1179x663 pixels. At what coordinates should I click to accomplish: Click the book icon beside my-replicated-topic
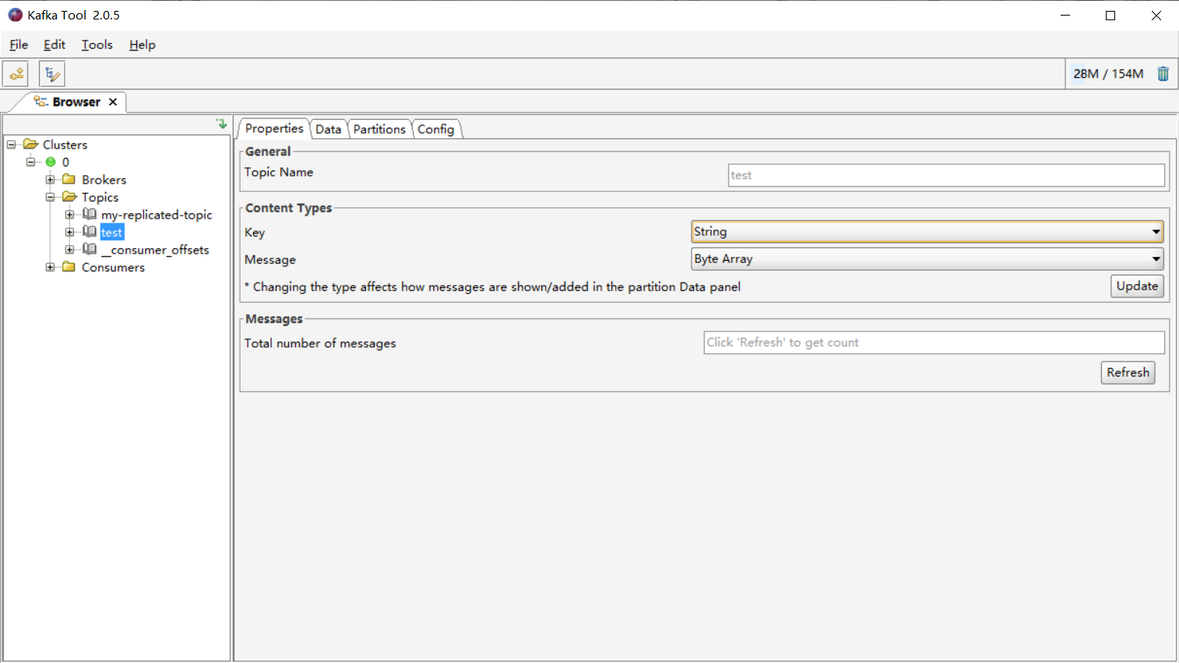coord(90,214)
